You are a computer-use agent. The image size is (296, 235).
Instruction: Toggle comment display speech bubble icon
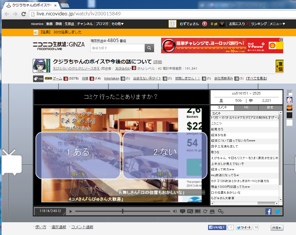[x=182, y=211]
